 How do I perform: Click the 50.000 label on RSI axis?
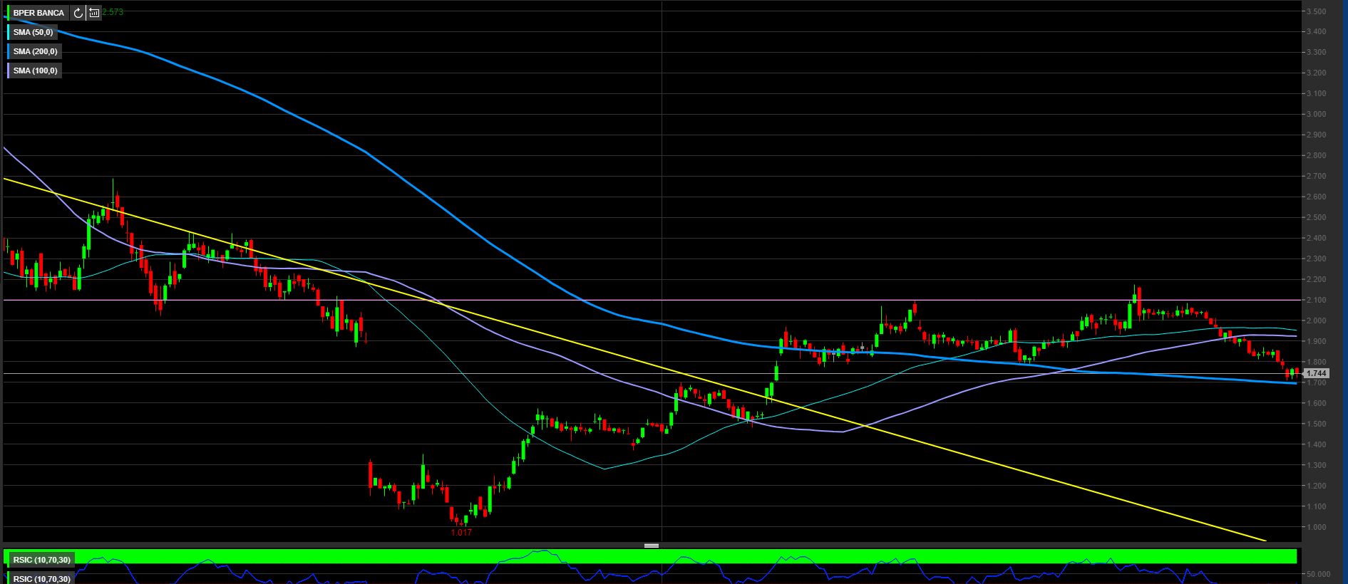click(x=1318, y=574)
